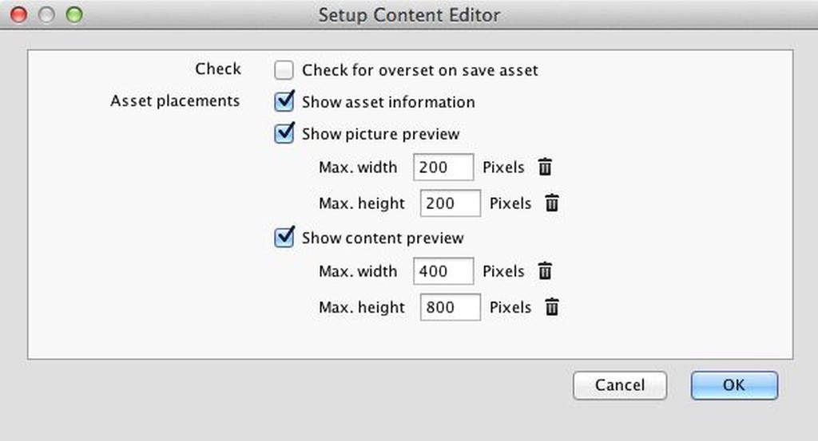The image size is (818, 441).
Task: Disable Show content preview option
Action: pos(284,238)
